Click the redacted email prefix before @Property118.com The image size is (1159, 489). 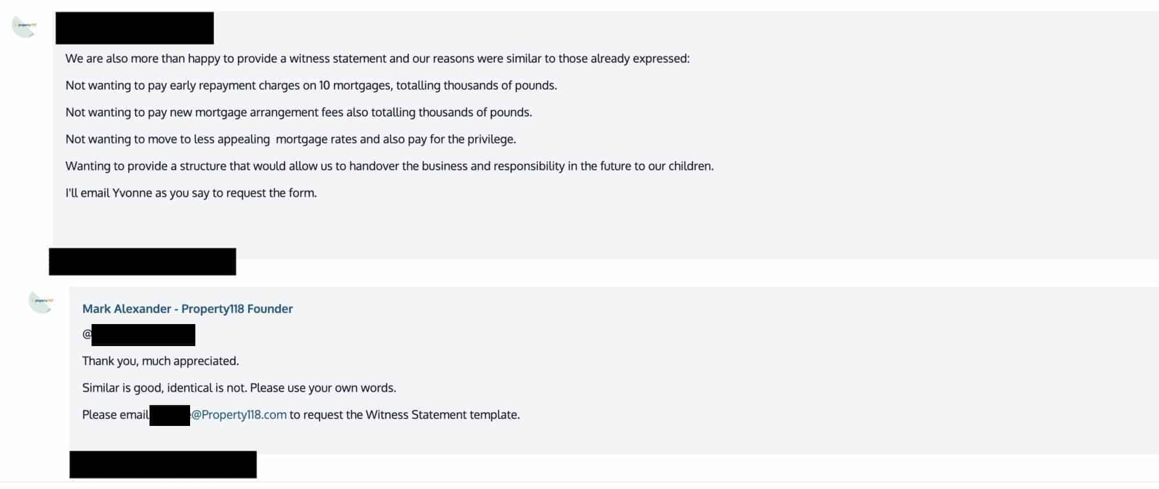point(170,416)
